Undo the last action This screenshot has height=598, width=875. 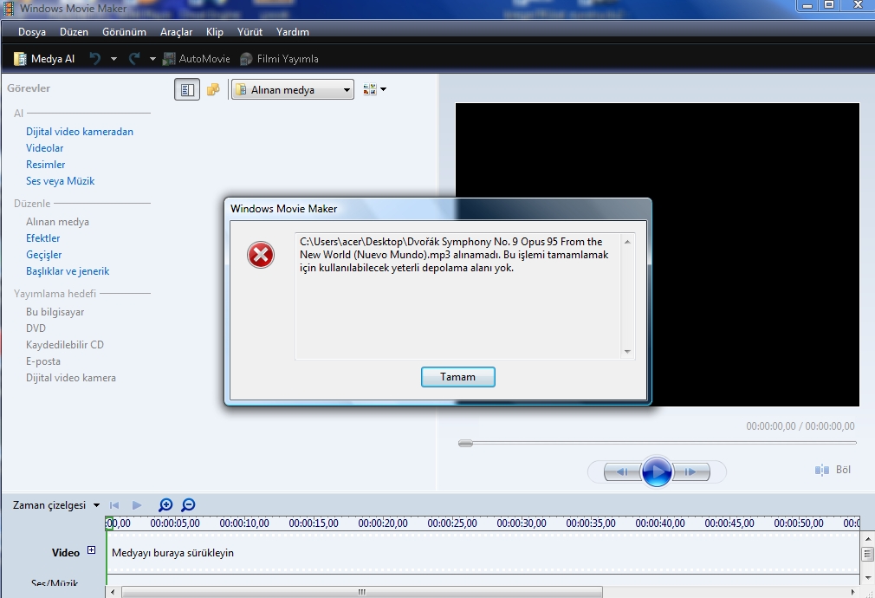[x=95, y=58]
